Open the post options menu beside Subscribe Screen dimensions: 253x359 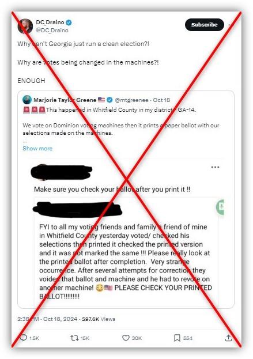[x=230, y=25]
